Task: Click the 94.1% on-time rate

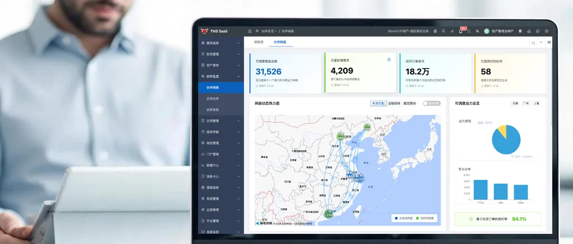Action: pos(519,219)
